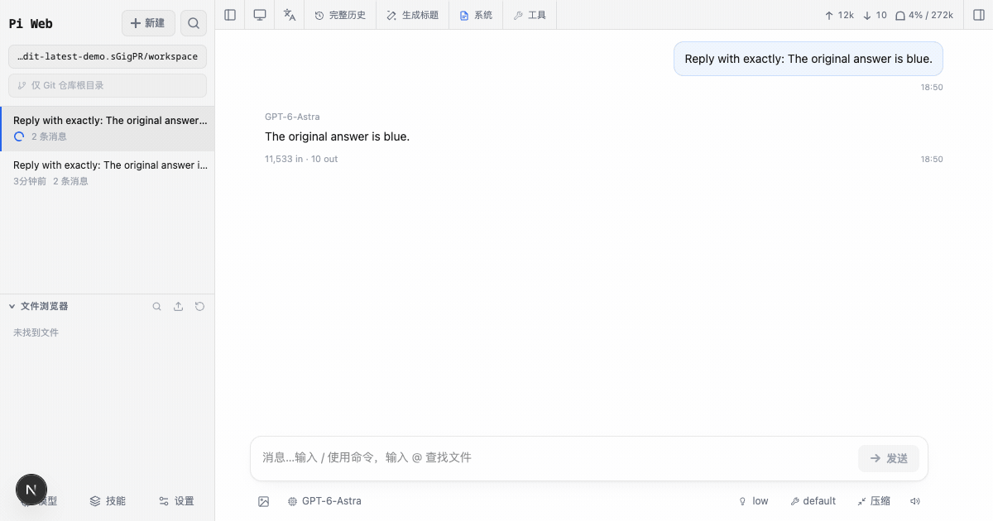Screen dimensions: 993x521
Task: Change the low thinking level option
Action: [753, 501]
